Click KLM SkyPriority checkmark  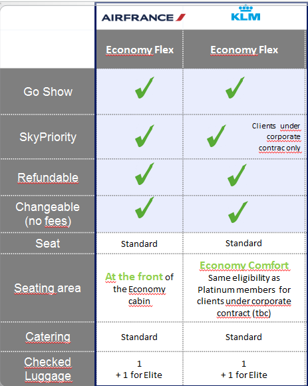pos(216,136)
